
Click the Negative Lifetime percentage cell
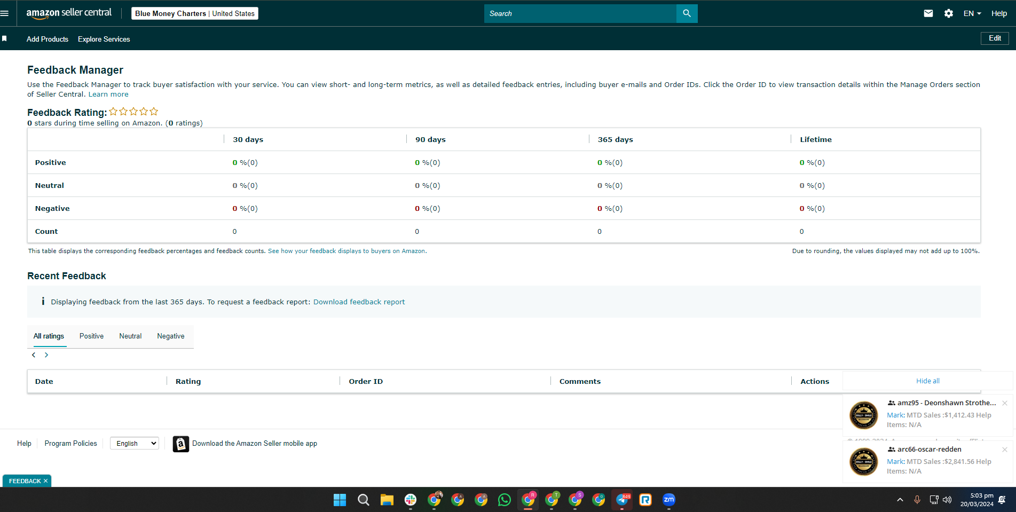[x=812, y=209]
